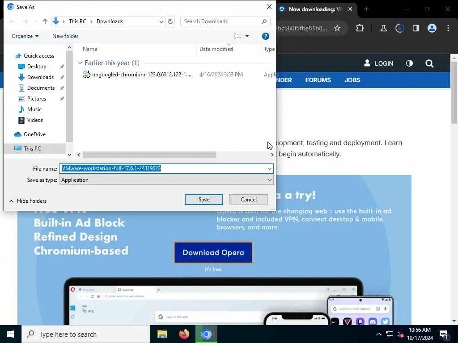
Task: Select OneDrive in navigation pane
Action: tap(34, 134)
